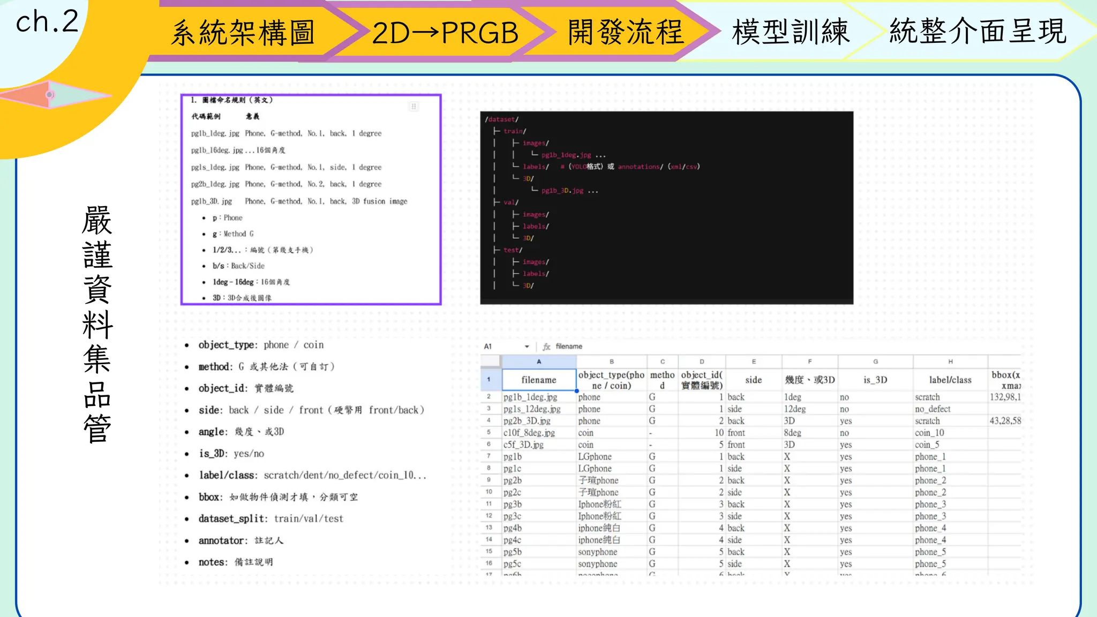Click the 'object_type(phone / coin)' header cell

pyautogui.click(x=612, y=380)
